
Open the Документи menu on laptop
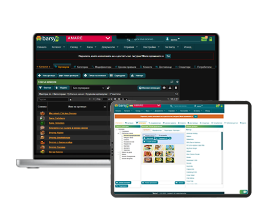(x=110, y=47)
